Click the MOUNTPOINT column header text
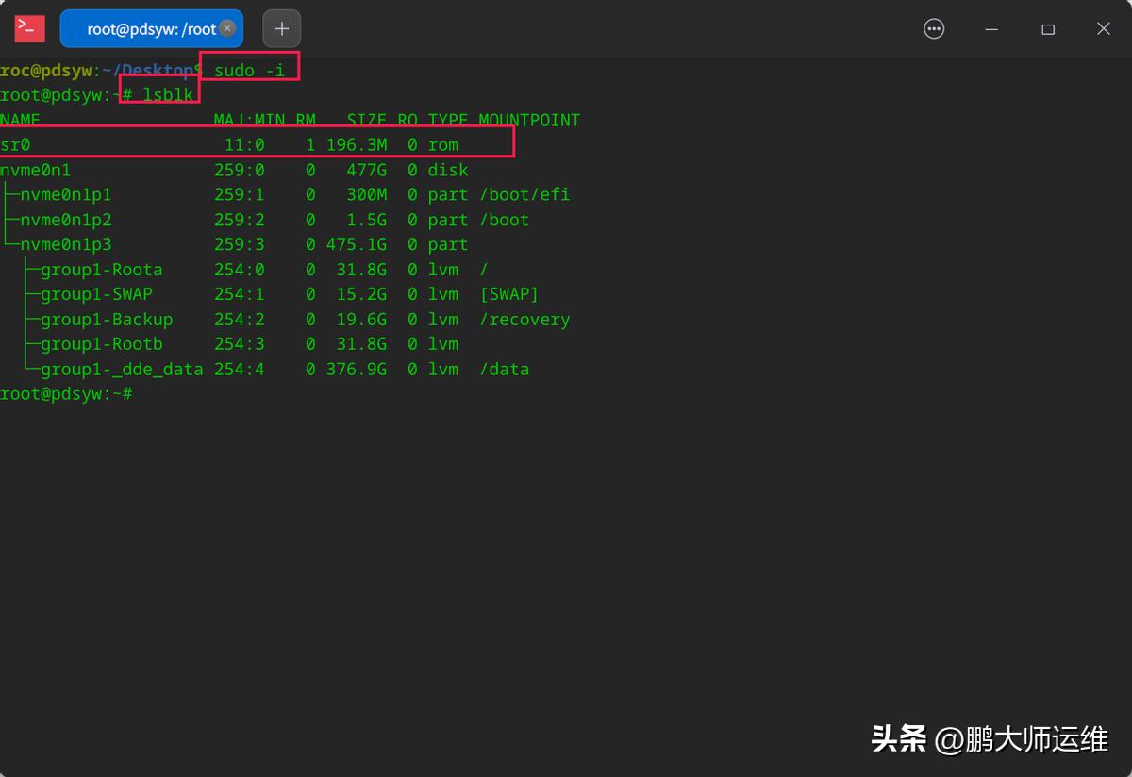1132x777 pixels. pyautogui.click(x=529, y=120)
